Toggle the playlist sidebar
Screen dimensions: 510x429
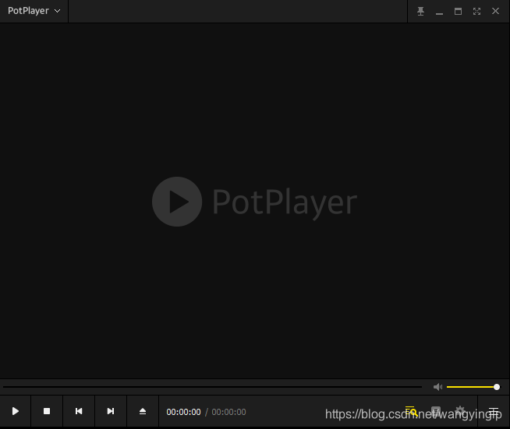tap(494, 411)
